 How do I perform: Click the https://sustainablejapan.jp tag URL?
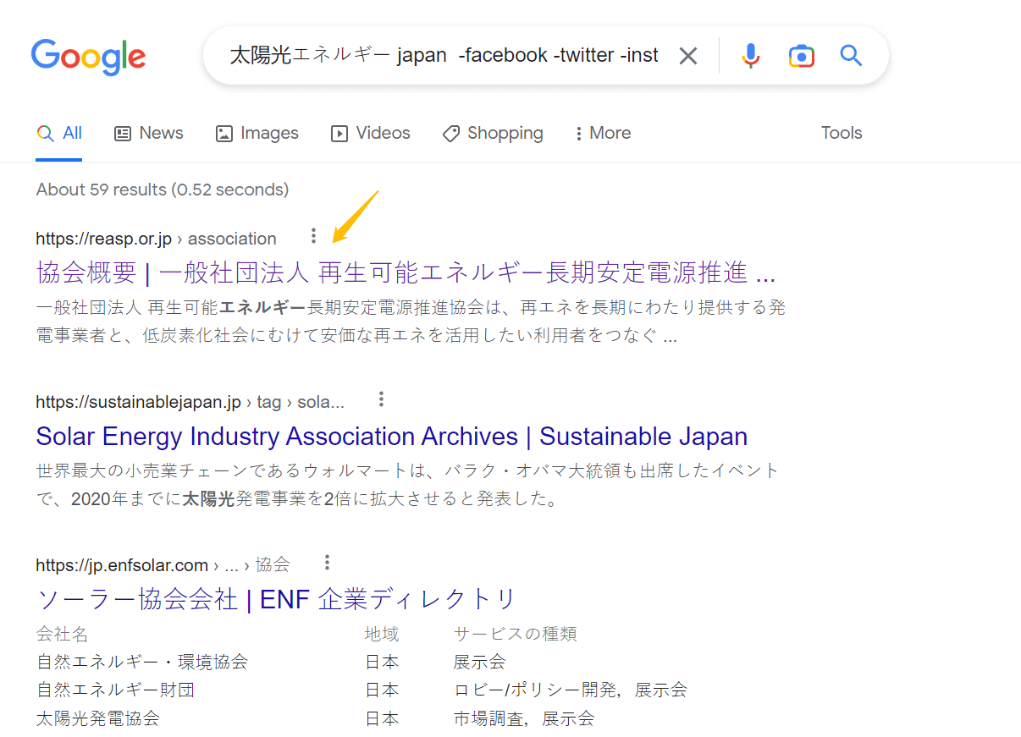tap(190, 402)
